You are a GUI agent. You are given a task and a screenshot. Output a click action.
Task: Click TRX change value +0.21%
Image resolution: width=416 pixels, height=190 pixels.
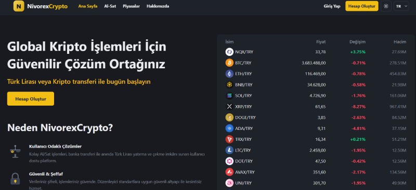click(358, 139)
